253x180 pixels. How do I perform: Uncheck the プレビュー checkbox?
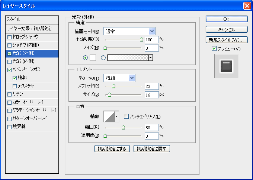tap(214, 49)
